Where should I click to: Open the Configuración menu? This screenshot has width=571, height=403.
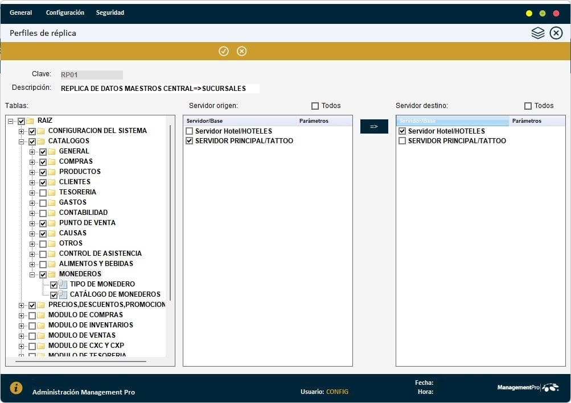(64, 12)
